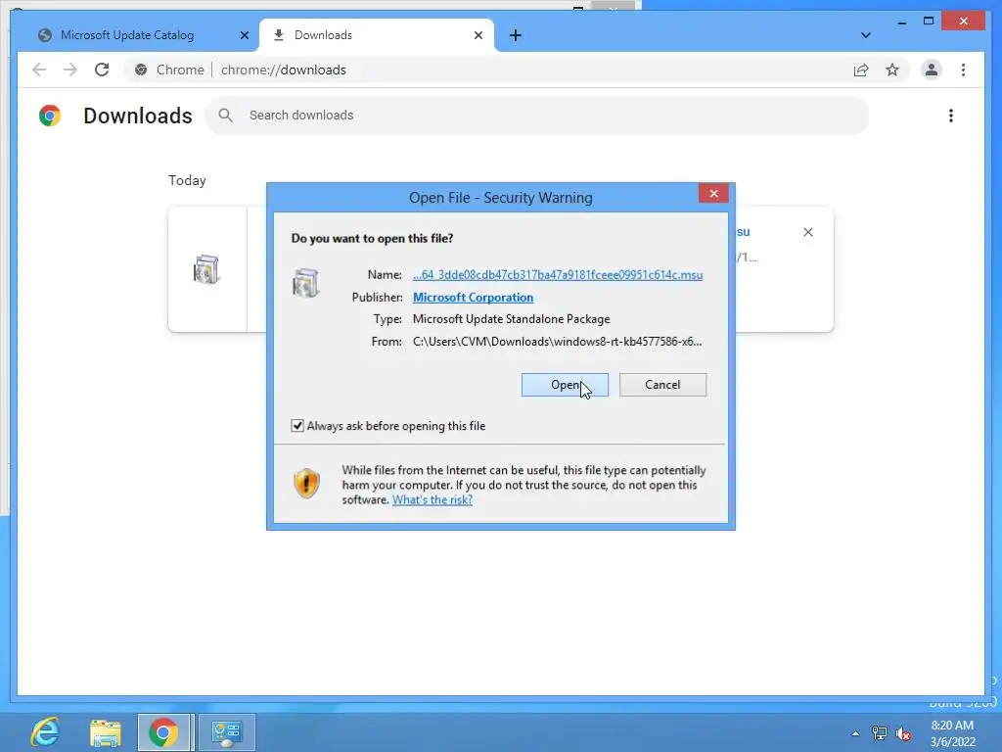Click the Chrome site info icon

pos(141,70)
